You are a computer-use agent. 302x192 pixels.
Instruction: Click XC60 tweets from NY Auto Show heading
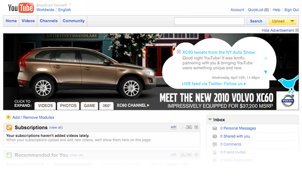[x=219, y=52]
